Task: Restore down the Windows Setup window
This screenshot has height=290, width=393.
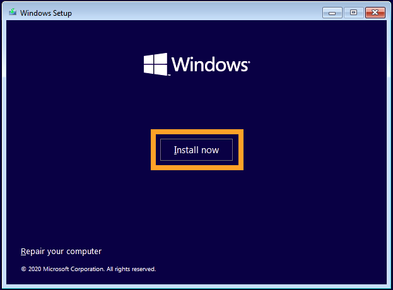Action: pos(353,12)
